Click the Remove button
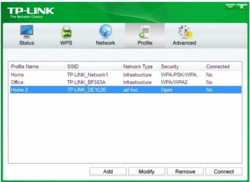Viewport: 250px width, 182px height. (x=185, y=171)
